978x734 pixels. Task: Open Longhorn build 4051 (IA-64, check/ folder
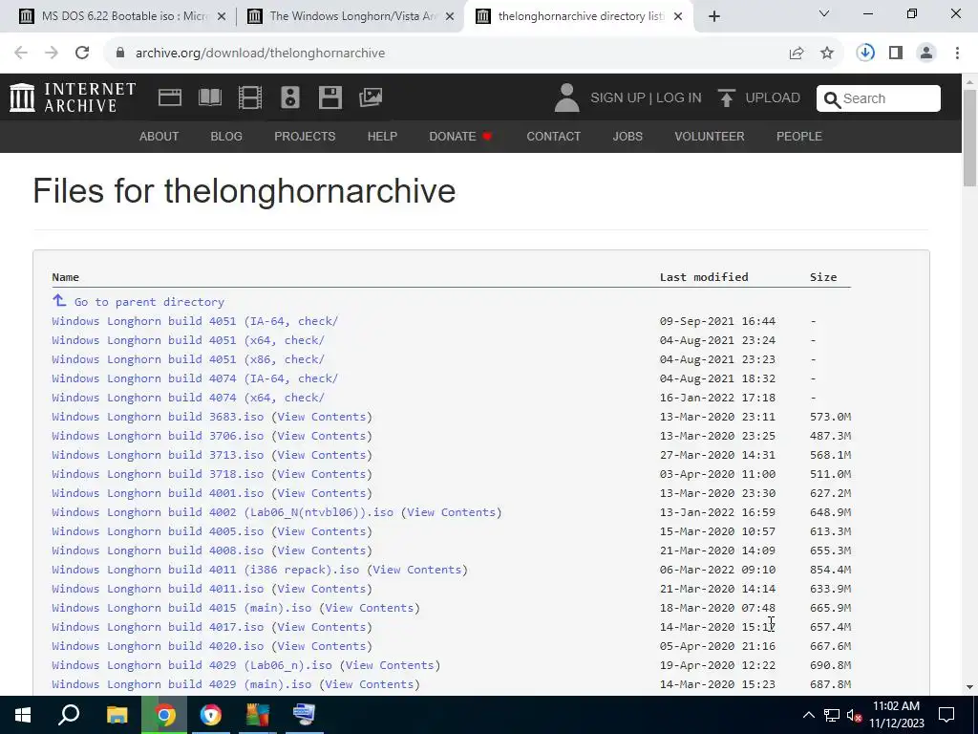tap(195, 321)
